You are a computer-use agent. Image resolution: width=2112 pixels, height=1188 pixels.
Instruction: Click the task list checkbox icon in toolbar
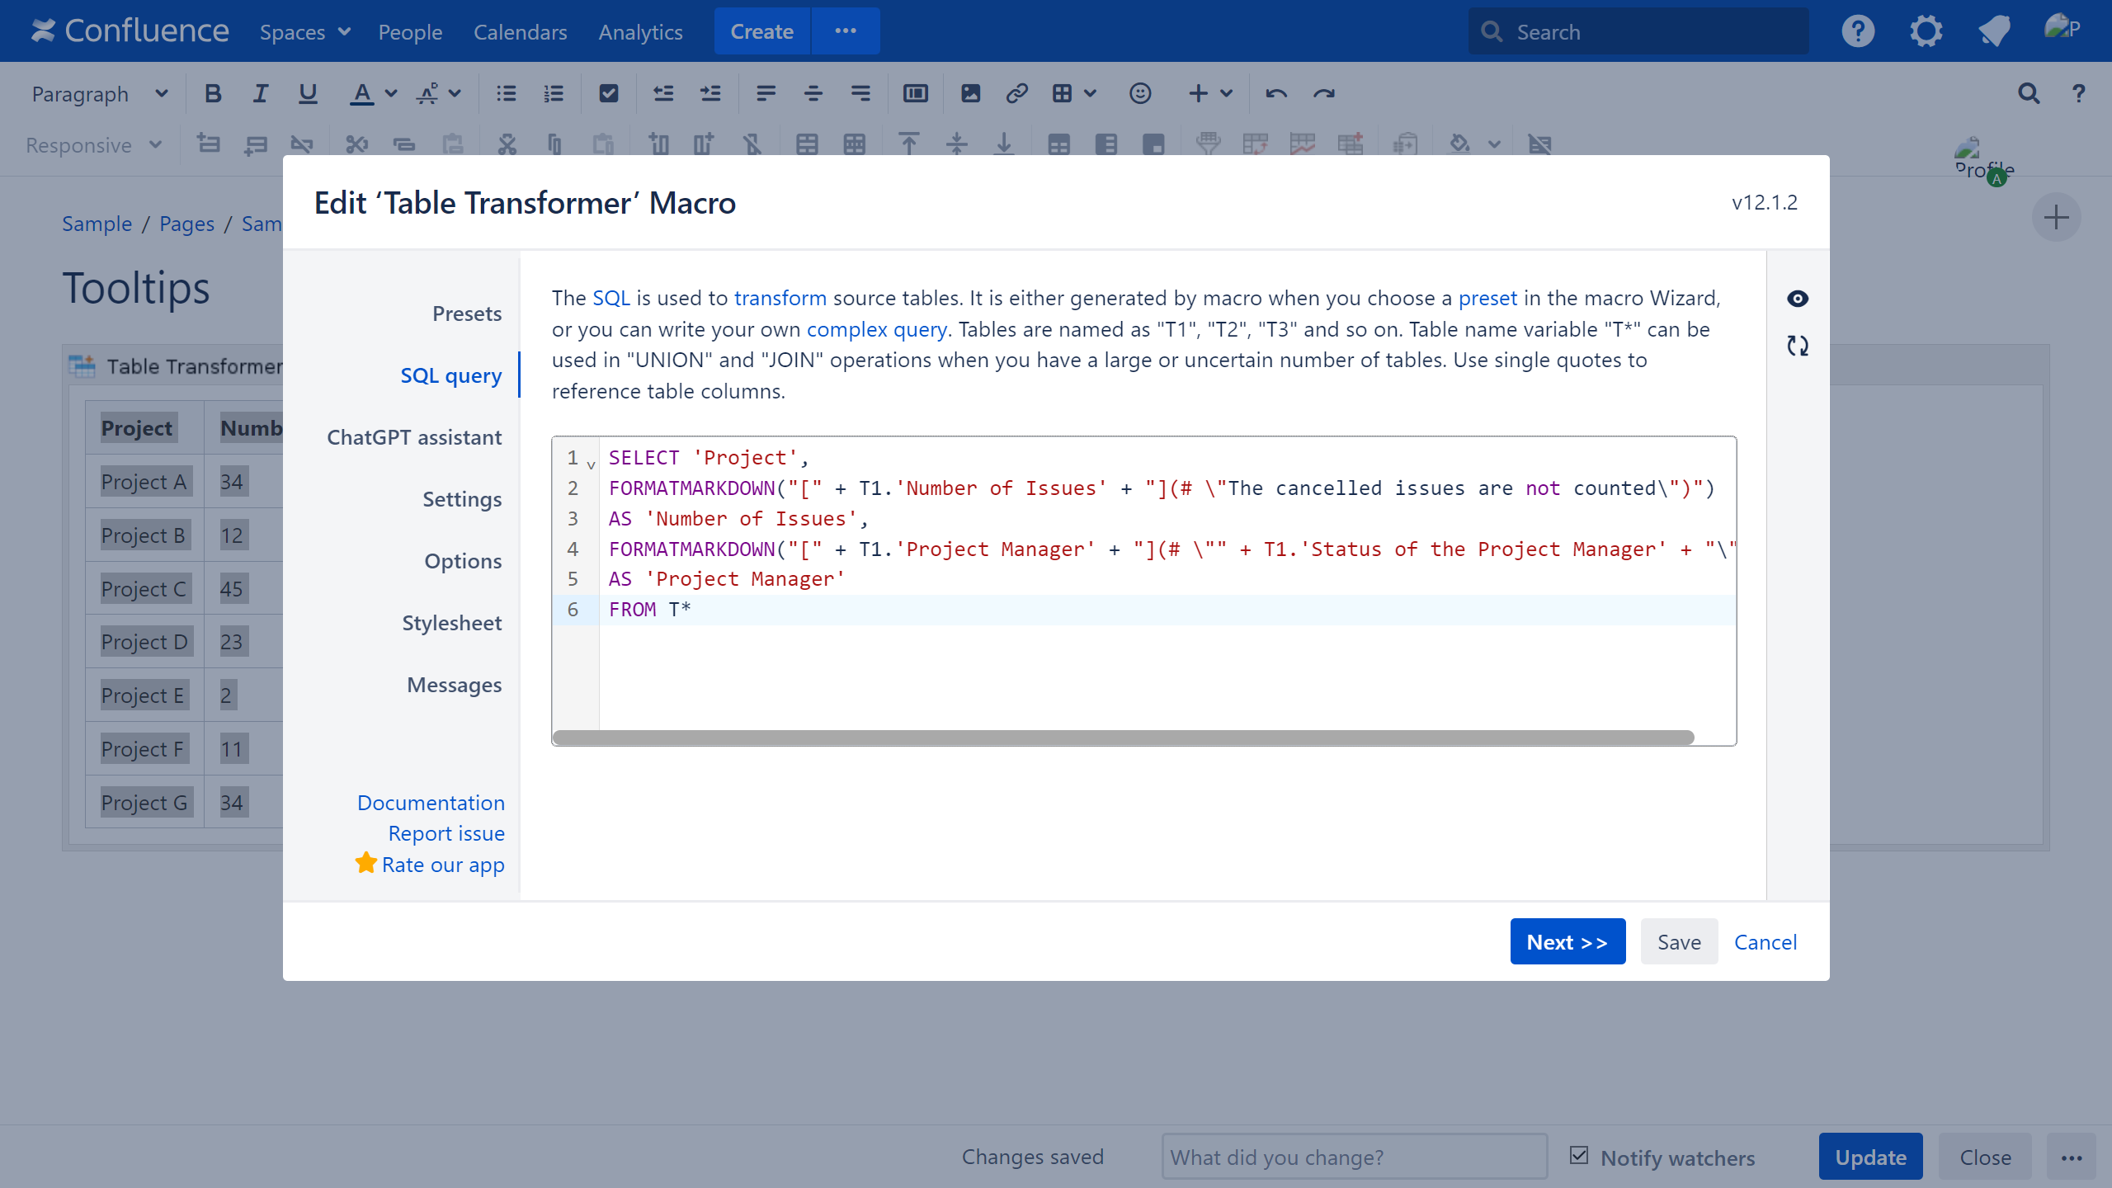coord(608,94)
